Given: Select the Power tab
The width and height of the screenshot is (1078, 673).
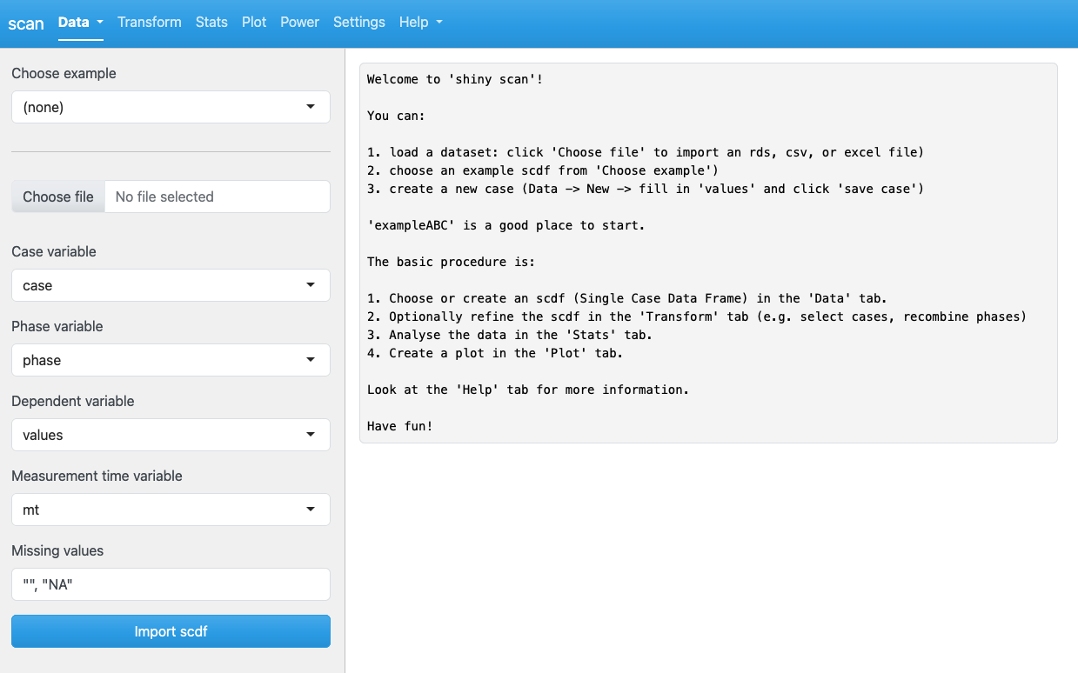Looking at the screenshot, I should [300, 23].
